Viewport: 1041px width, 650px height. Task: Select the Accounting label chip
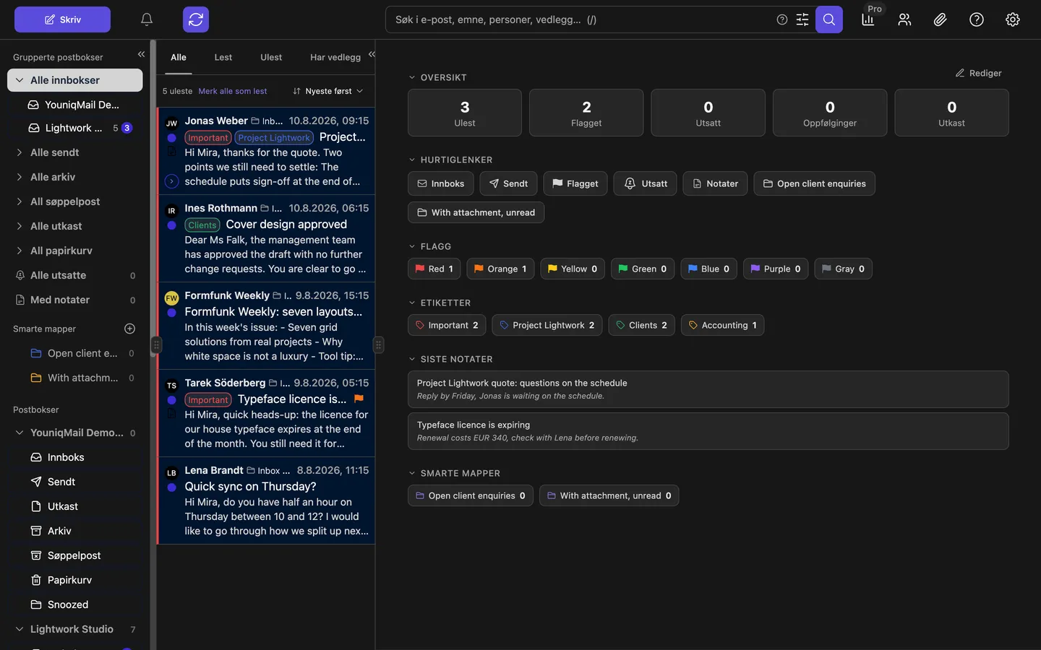722,325
